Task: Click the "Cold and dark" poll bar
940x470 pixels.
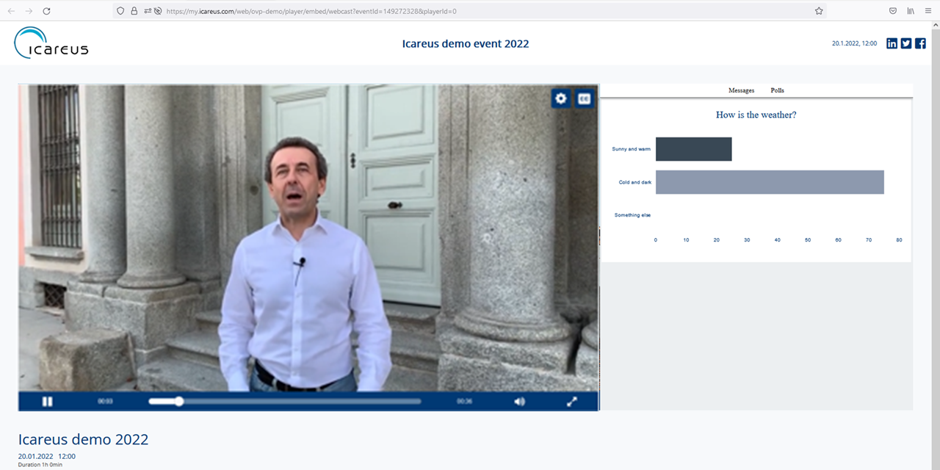Action: click(769, 182)
